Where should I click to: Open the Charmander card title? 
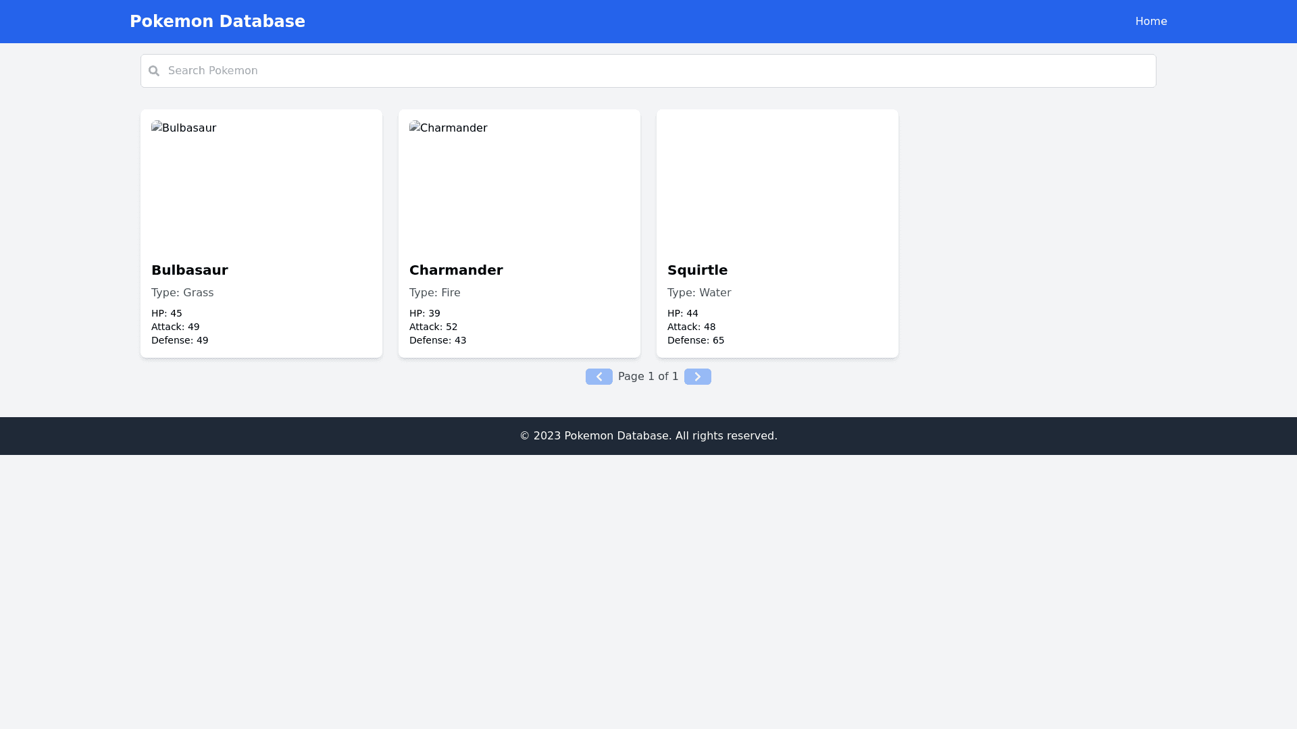point(456,270)
